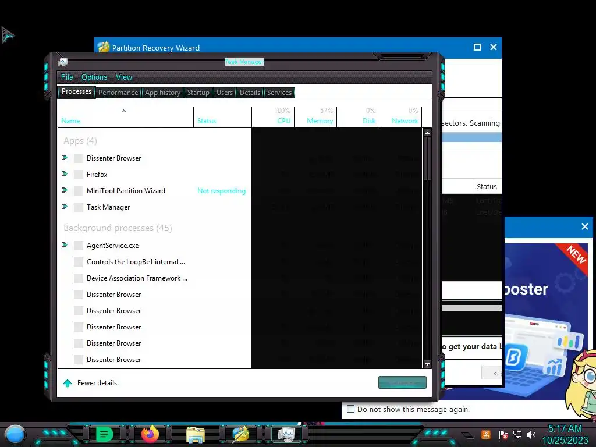This screenshot has height=447, width=596.
Task: Switch to the Services tab
Action: pyautogui.click(x=279, y=93)
